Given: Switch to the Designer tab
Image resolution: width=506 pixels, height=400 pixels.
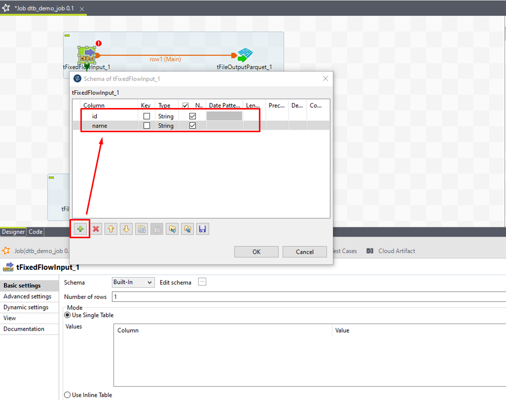Looking at the screenshot, I should tap(13, 232).
